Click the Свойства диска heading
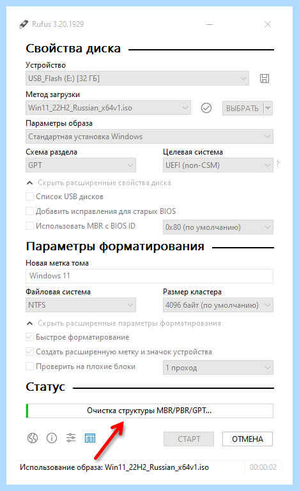The image size is (299, 491). point(73,49)
